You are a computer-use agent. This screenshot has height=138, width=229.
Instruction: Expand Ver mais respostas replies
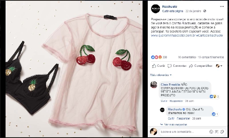click(174, 125)
